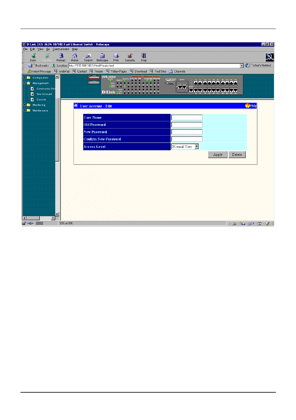The height and width of the screenshot is (420, 296).
Task: Click the Back navigation icon
Action: point(33,56)
